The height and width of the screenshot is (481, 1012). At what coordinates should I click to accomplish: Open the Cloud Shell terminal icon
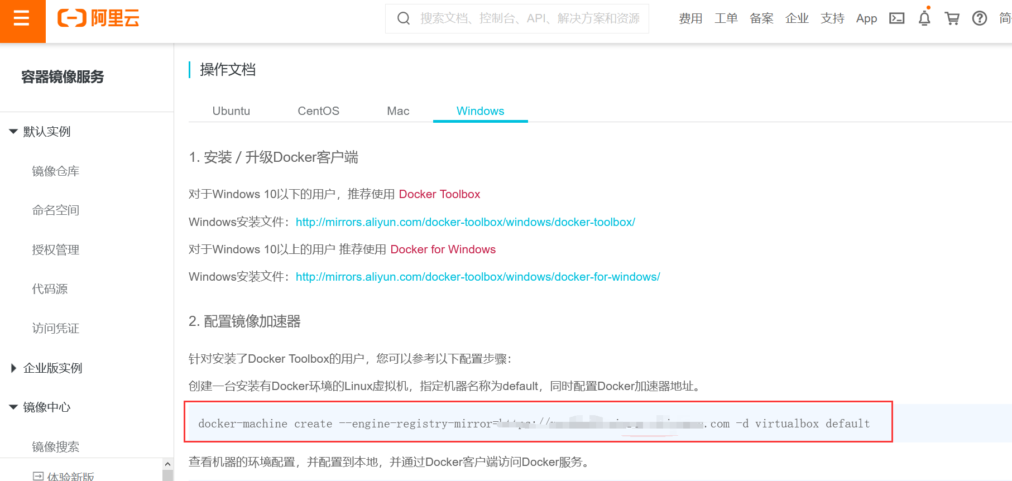coord(896,18)
